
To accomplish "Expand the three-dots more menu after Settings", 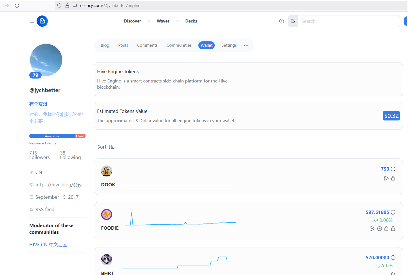I will 246,45.
